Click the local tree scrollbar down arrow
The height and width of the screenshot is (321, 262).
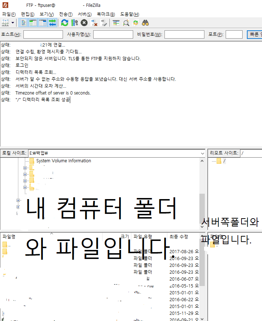pos(202,227)
